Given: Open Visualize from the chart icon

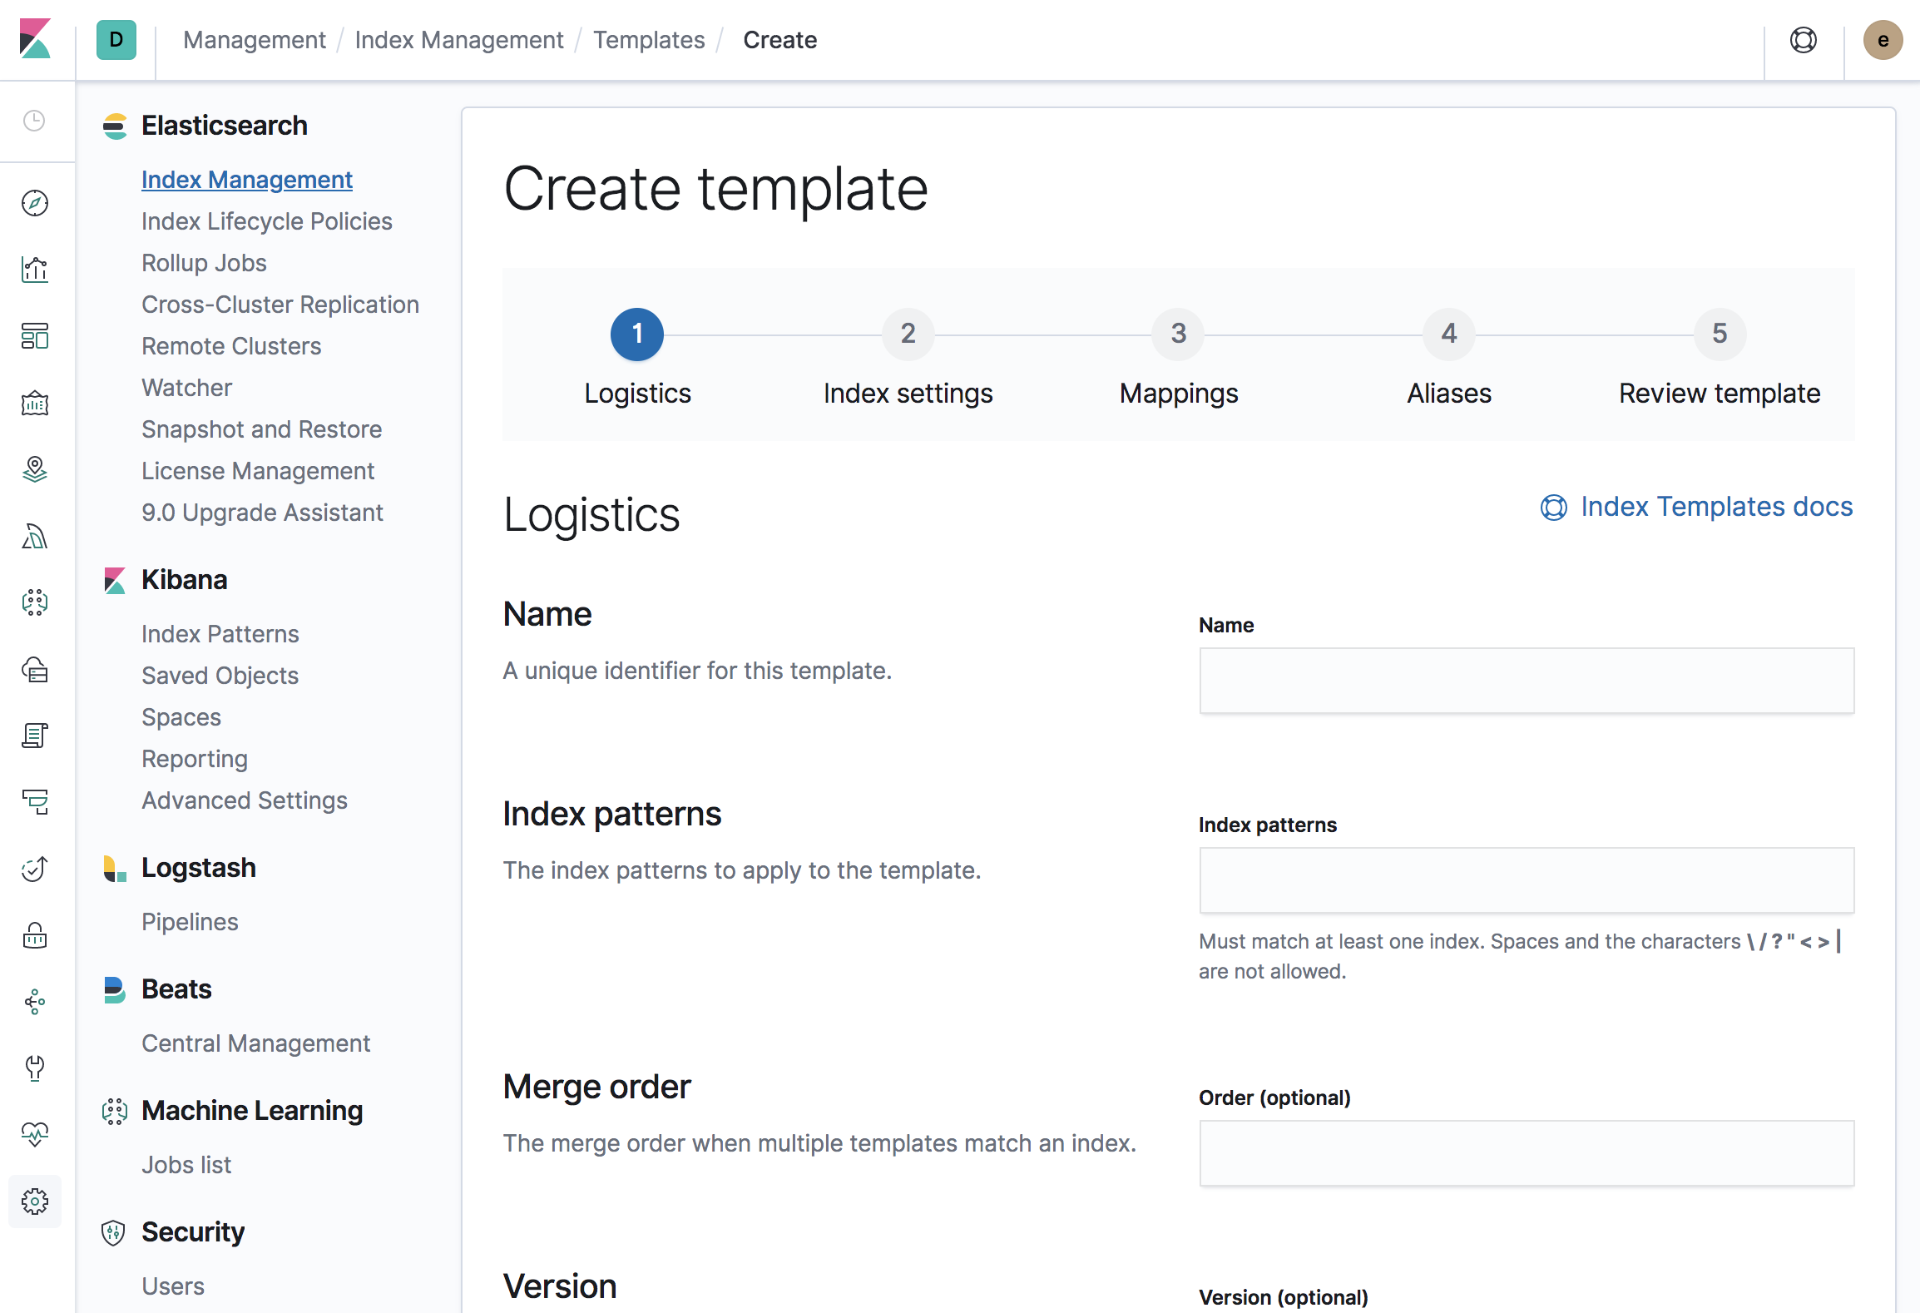Looking at the screenshot, I should [x=35, y=270].
